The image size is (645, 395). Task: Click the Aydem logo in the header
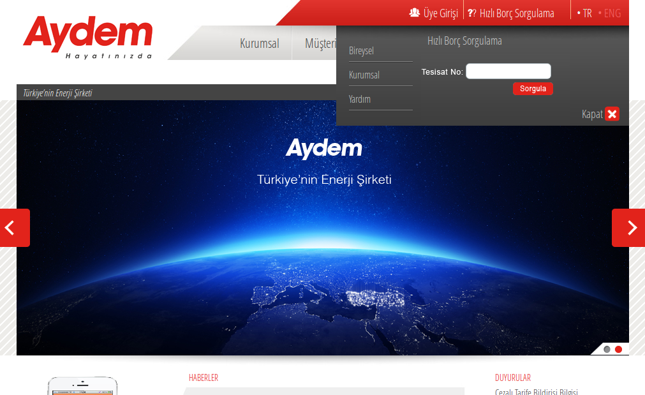[88, 38]
